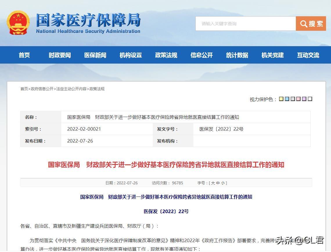This screenshot has height=252, width=331.
Task: Click the addressee line beginning 各省、自治区
Action: pyautogui.click(x=89, y=226)
